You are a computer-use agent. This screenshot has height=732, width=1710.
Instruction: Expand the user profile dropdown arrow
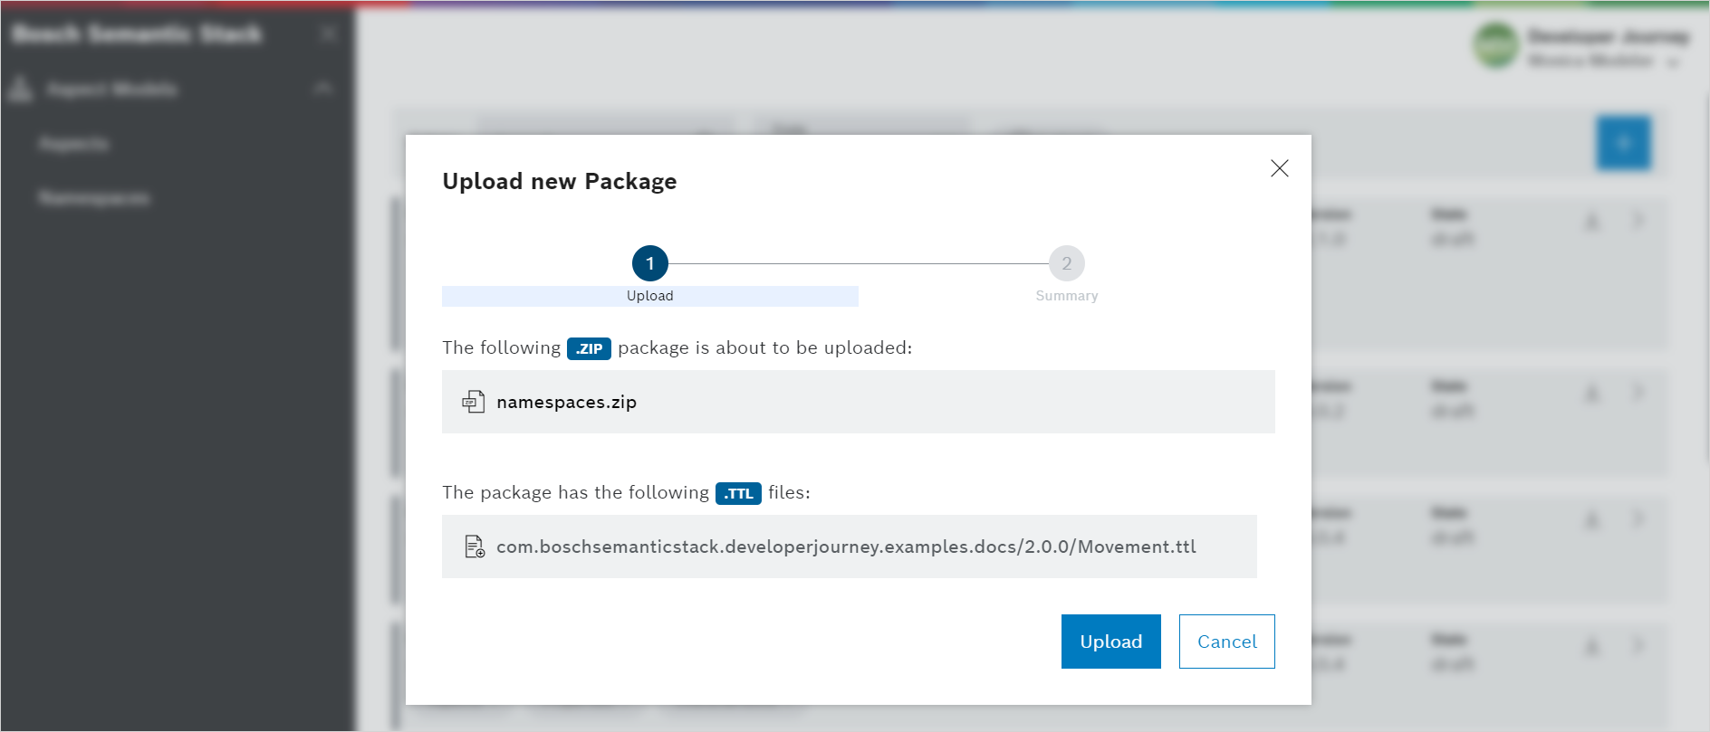pos(1673,62)
